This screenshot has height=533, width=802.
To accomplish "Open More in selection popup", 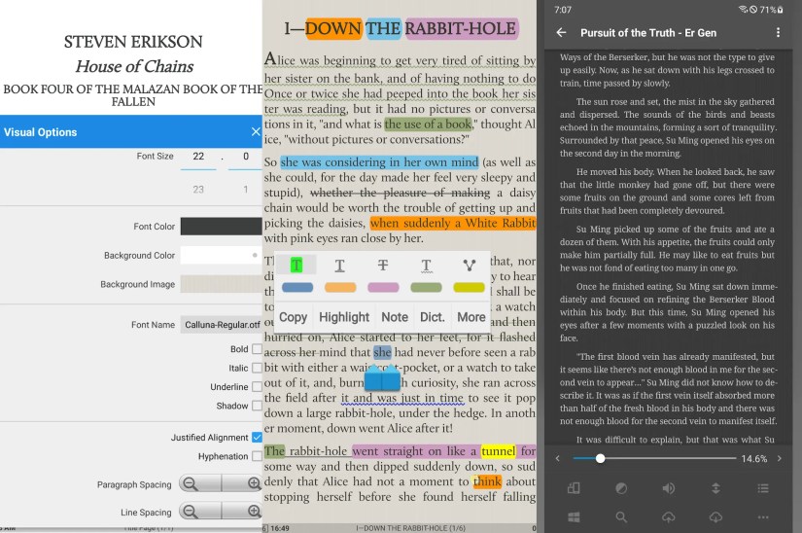I will (x=471, y=317).
